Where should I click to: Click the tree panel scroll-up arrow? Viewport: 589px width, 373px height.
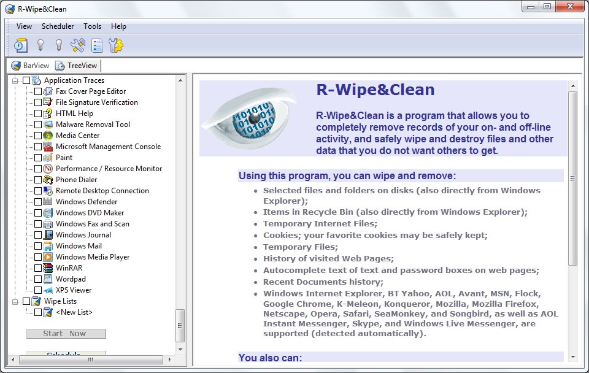[x=180, y=80]
